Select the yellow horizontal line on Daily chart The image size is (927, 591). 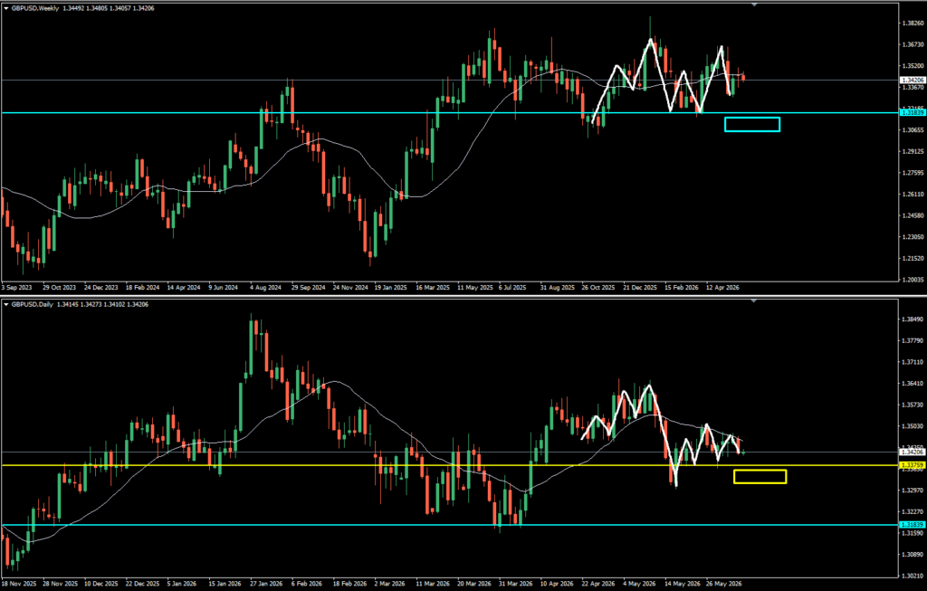click(449, 465)
